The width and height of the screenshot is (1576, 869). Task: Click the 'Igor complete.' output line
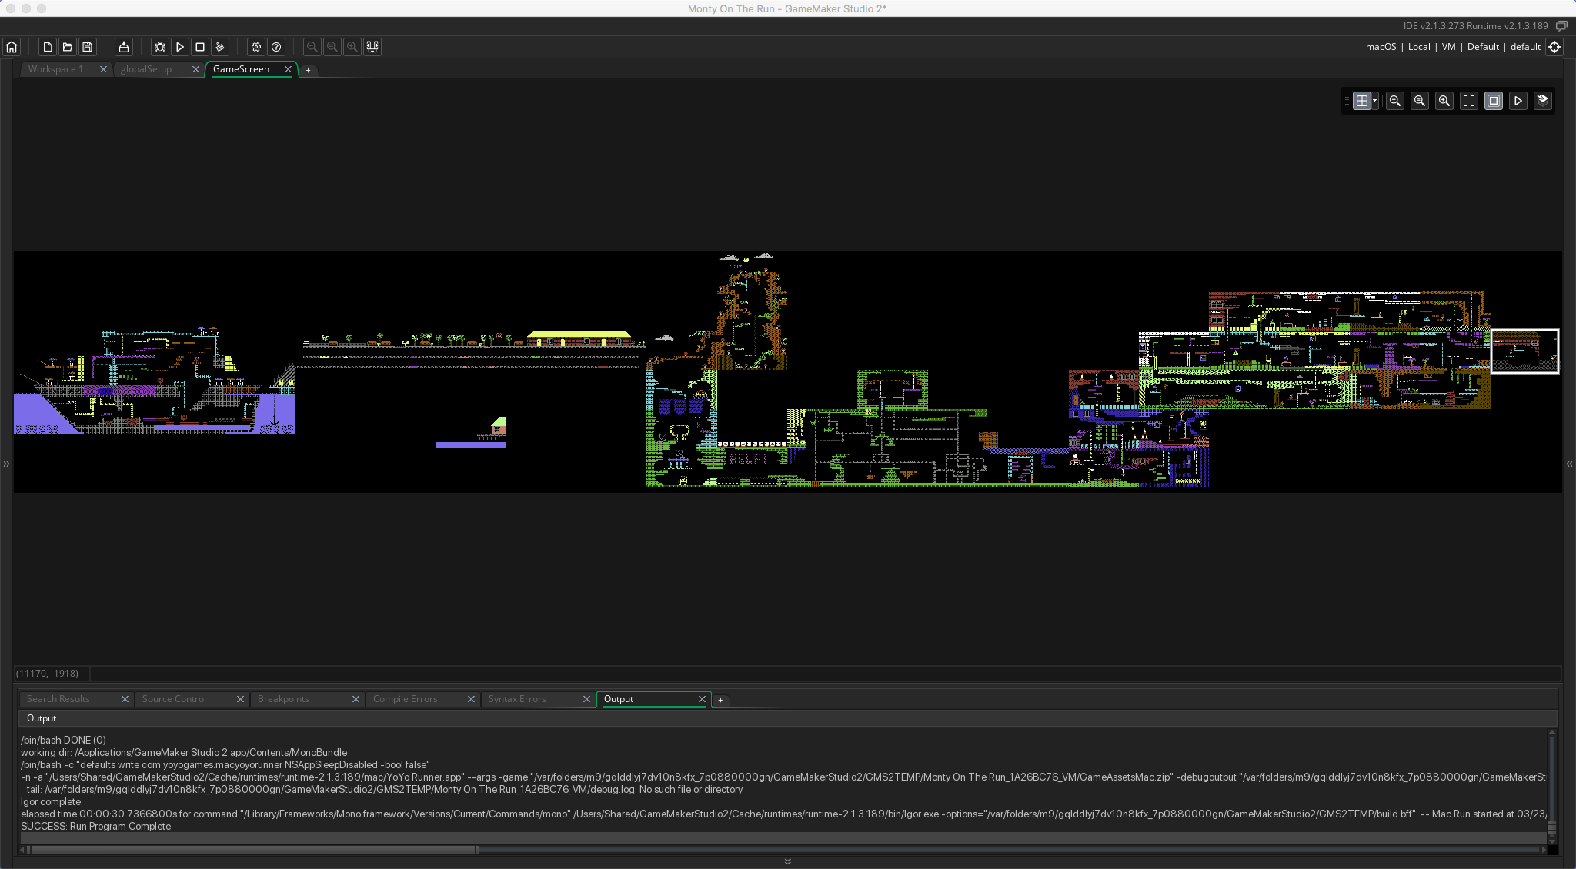[52, 801]
